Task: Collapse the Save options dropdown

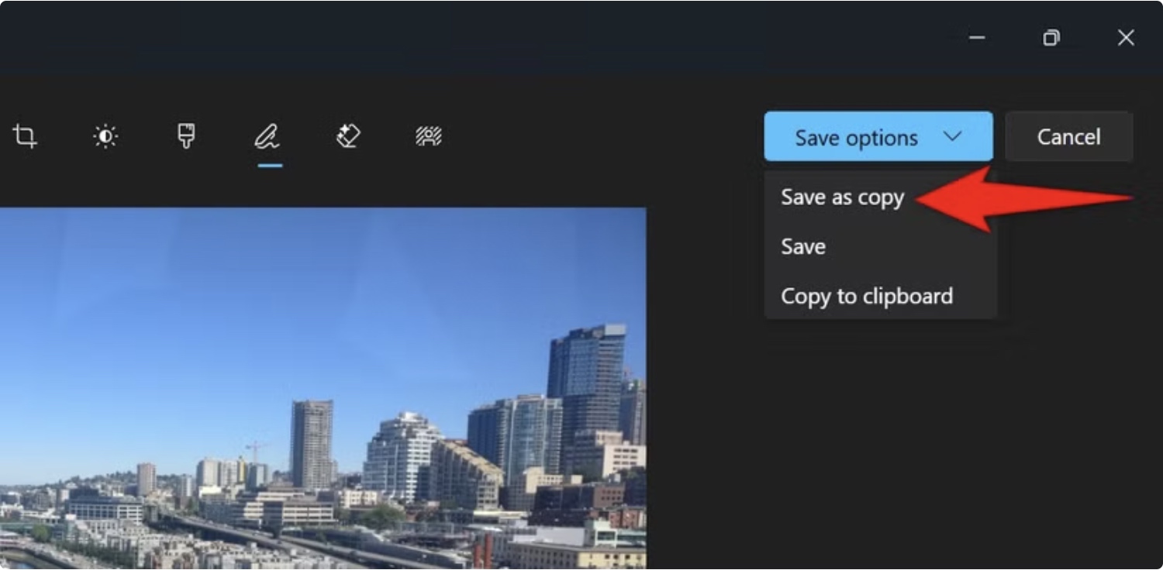Action: tap(878, 137)
